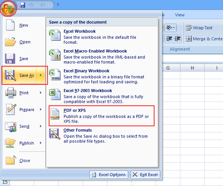Choose Print from Office menu

24,93
